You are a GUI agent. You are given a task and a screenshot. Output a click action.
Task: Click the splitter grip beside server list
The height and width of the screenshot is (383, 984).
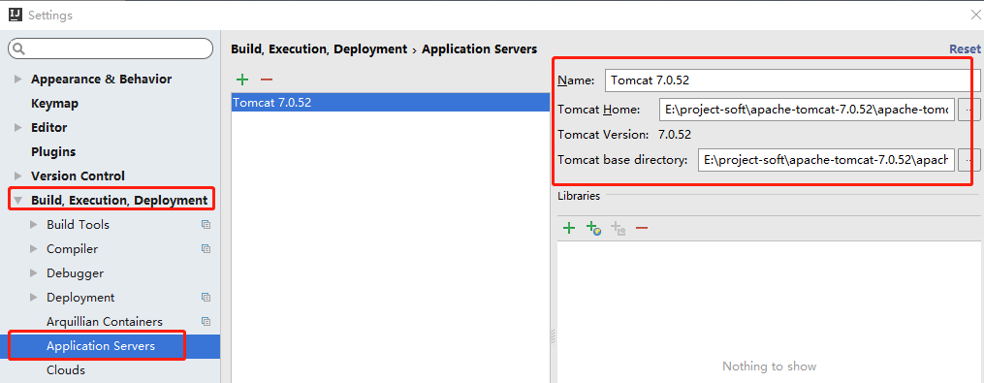553,336
